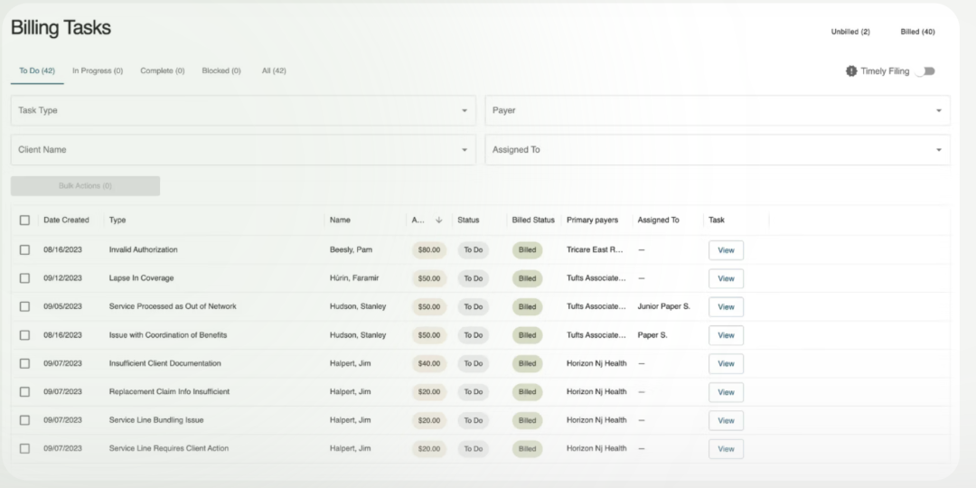Image resolution: width=976 pixels, height=488 pixels.
Task: Tick the Issue with Coordination of Benefits checkbox
Action: [25, 335]
